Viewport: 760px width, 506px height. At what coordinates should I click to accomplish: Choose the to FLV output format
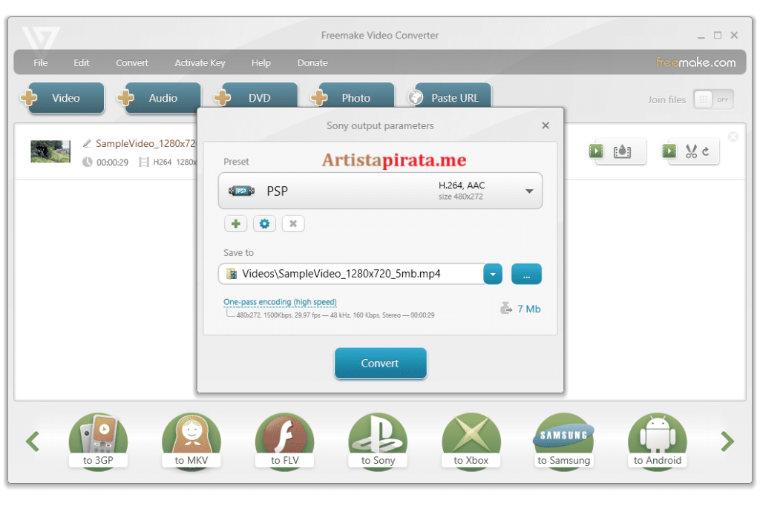284,441
